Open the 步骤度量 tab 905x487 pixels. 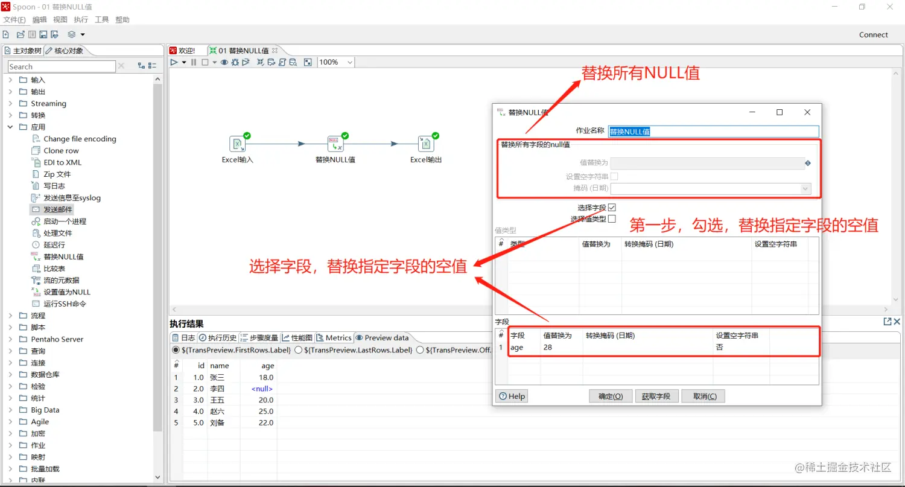259,338
